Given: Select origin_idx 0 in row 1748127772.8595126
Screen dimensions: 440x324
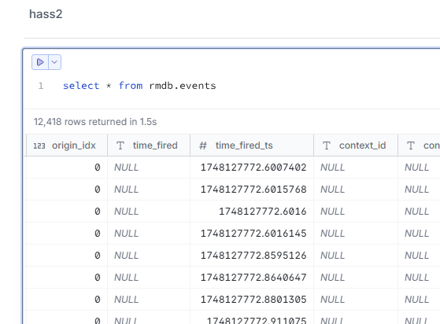Looking at the screenshot, I should pyautogui.click(x=67, y=256).
